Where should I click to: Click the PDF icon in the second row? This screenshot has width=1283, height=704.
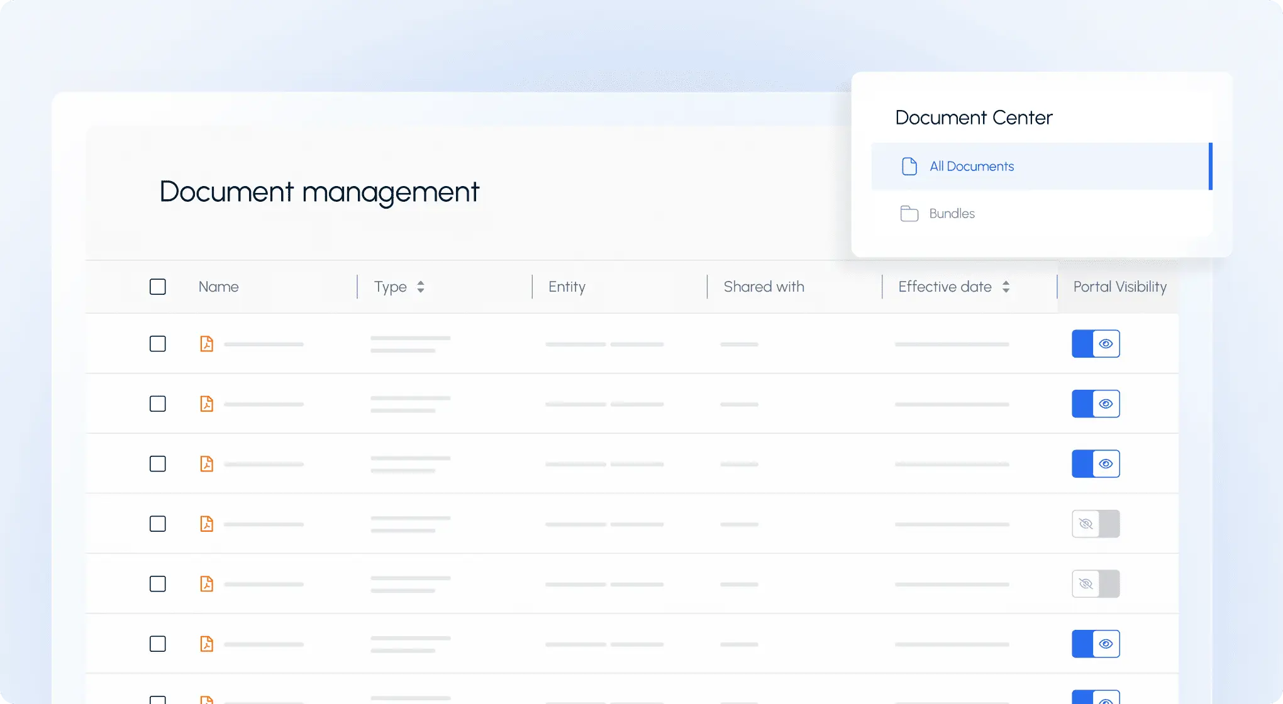click(x=206, y=404)
